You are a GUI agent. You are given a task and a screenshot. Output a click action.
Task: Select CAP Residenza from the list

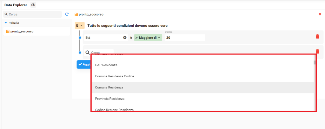pyautogui.click(x=106, y=65)
